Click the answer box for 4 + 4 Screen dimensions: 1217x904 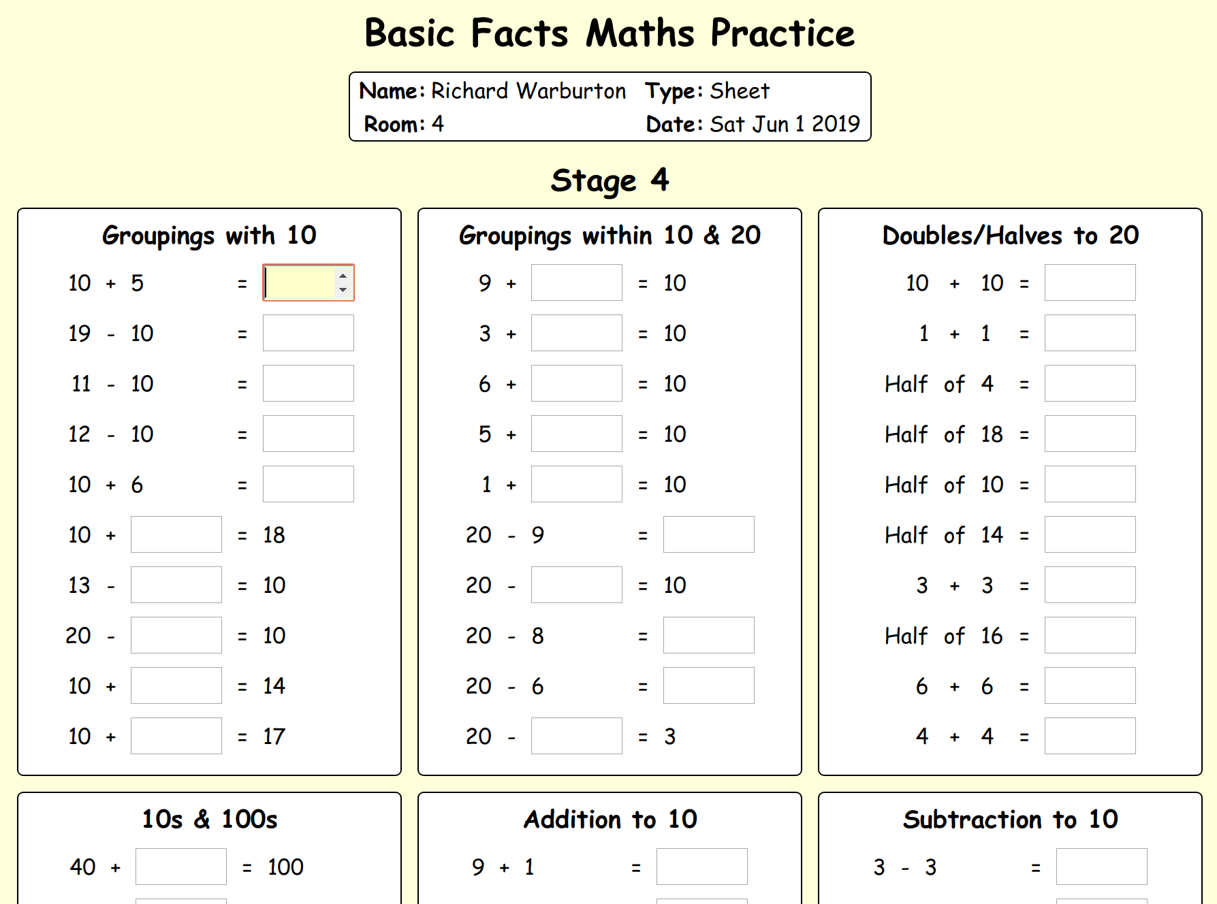pyautogui.click(x=1090, y=736)
